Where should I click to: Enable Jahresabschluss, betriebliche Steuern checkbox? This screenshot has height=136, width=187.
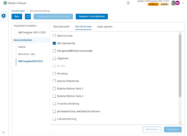coord(54,111)
